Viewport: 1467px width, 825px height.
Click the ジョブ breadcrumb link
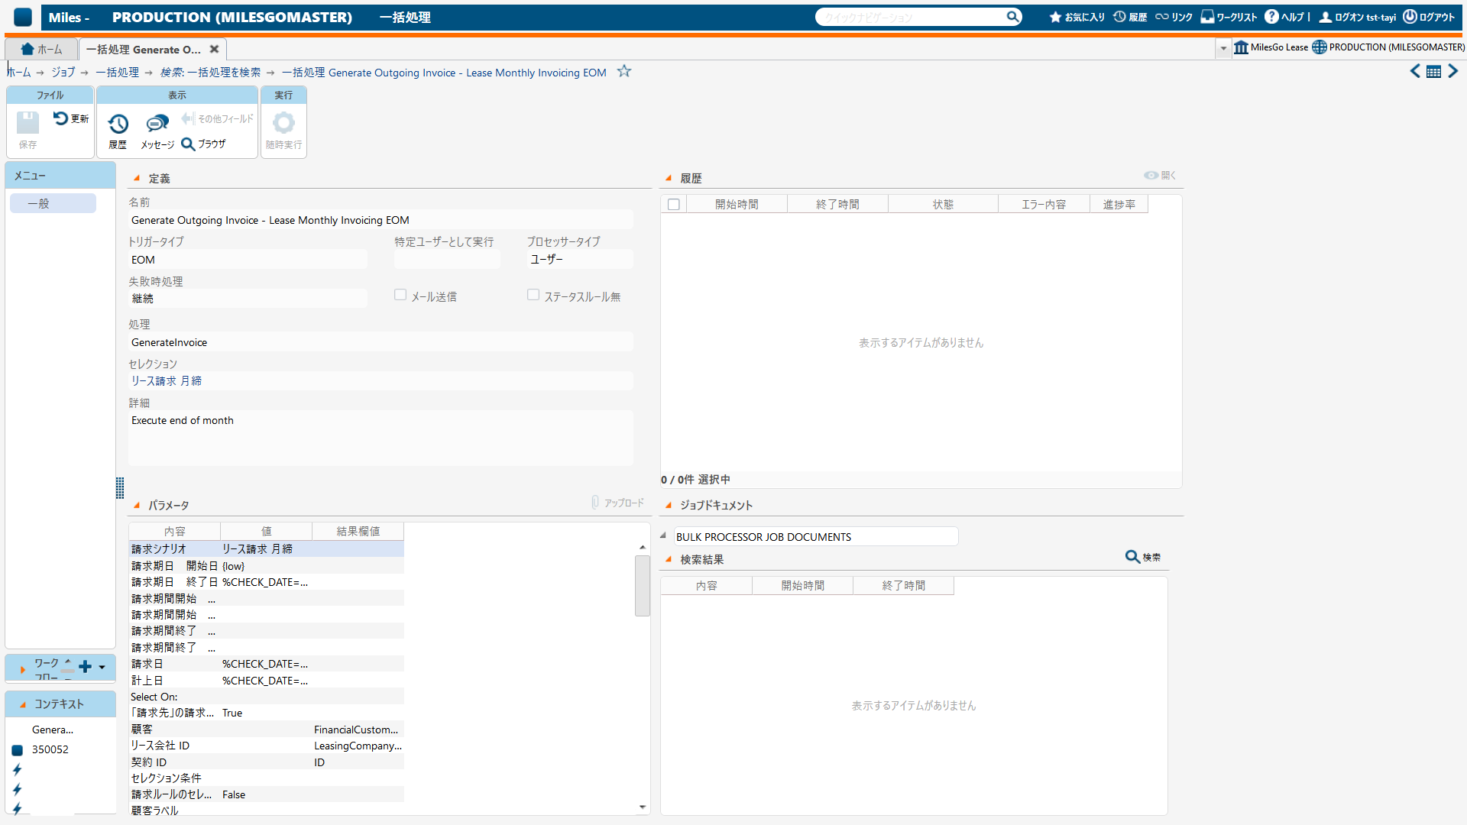tap(63, 73)
